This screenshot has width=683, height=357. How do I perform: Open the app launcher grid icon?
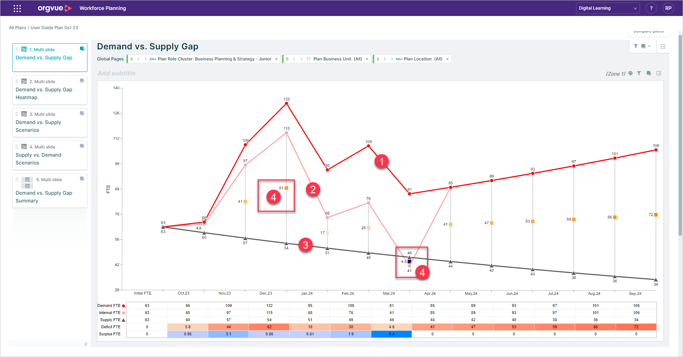point(17,8)
